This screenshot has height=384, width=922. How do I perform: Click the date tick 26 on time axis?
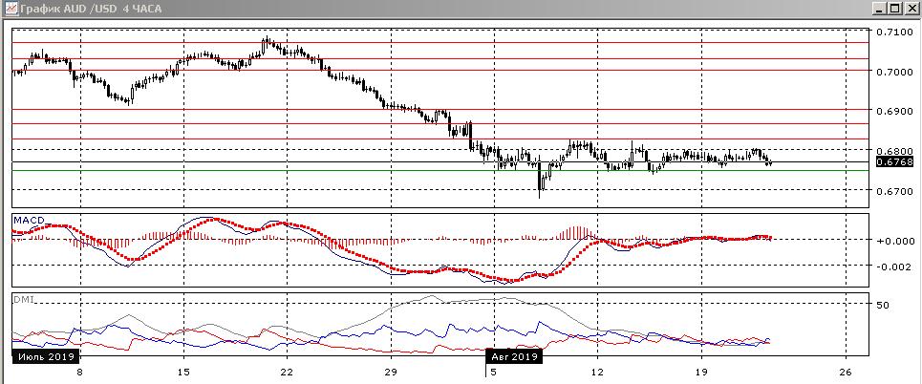tap(845, 372)
